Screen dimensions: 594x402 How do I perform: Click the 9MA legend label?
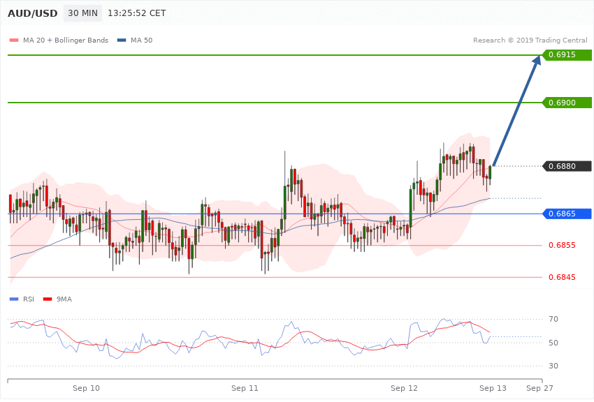64,299
